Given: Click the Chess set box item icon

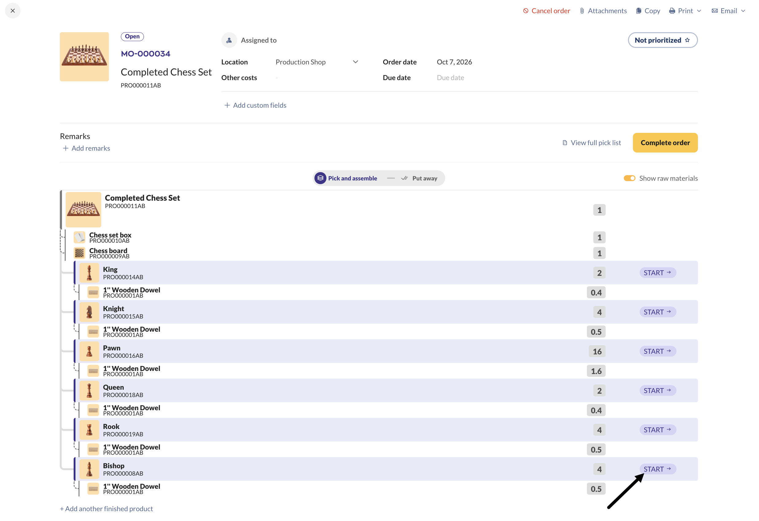Looking at the screenshot, I should point(79,237).
